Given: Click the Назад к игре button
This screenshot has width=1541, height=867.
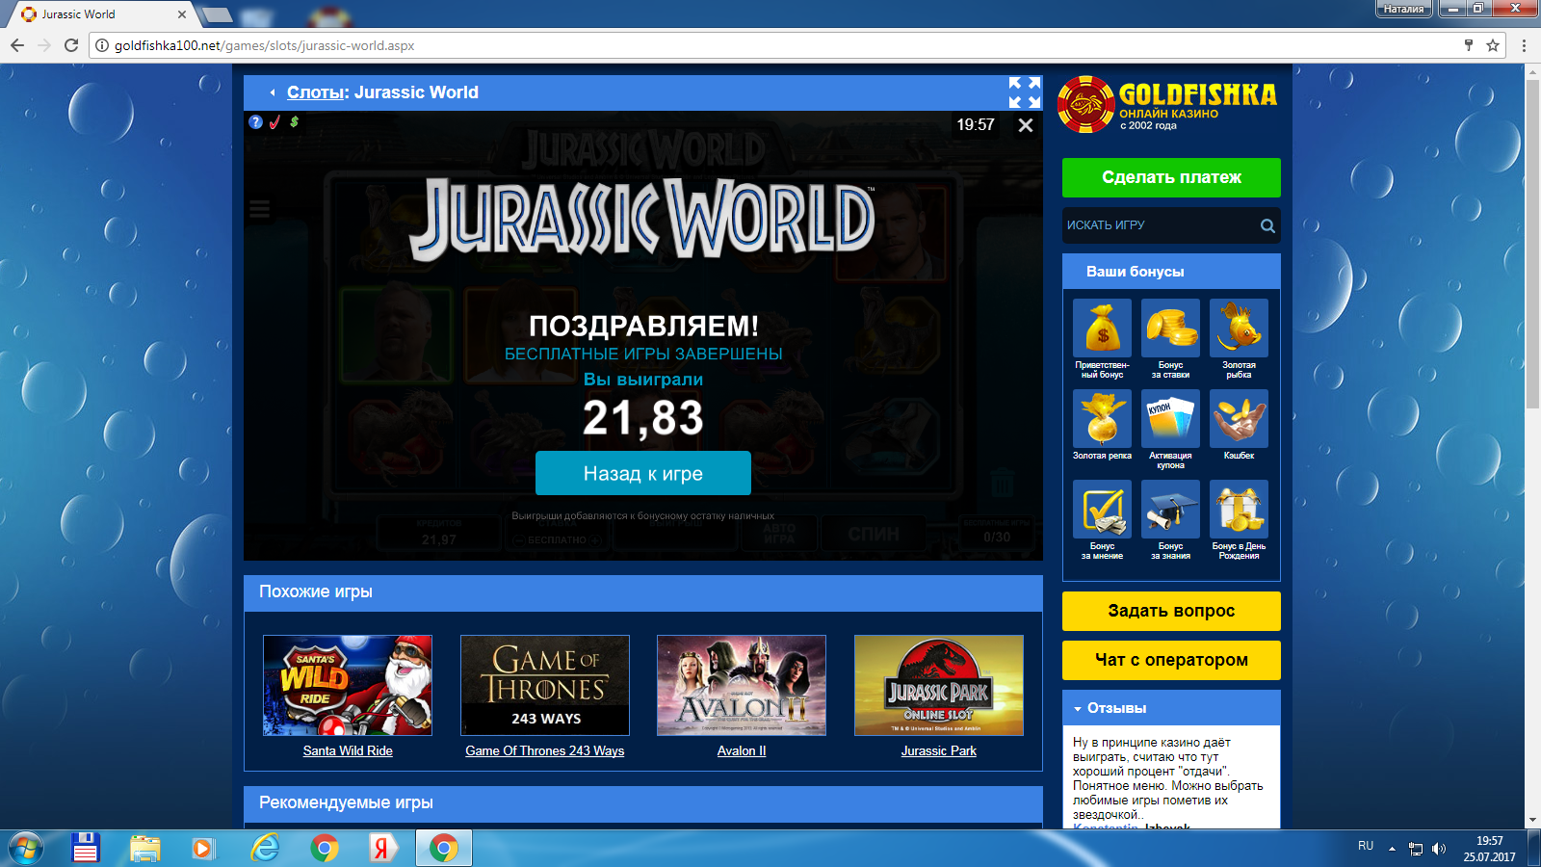Looking at the screenshot, I should coord(643,473).
